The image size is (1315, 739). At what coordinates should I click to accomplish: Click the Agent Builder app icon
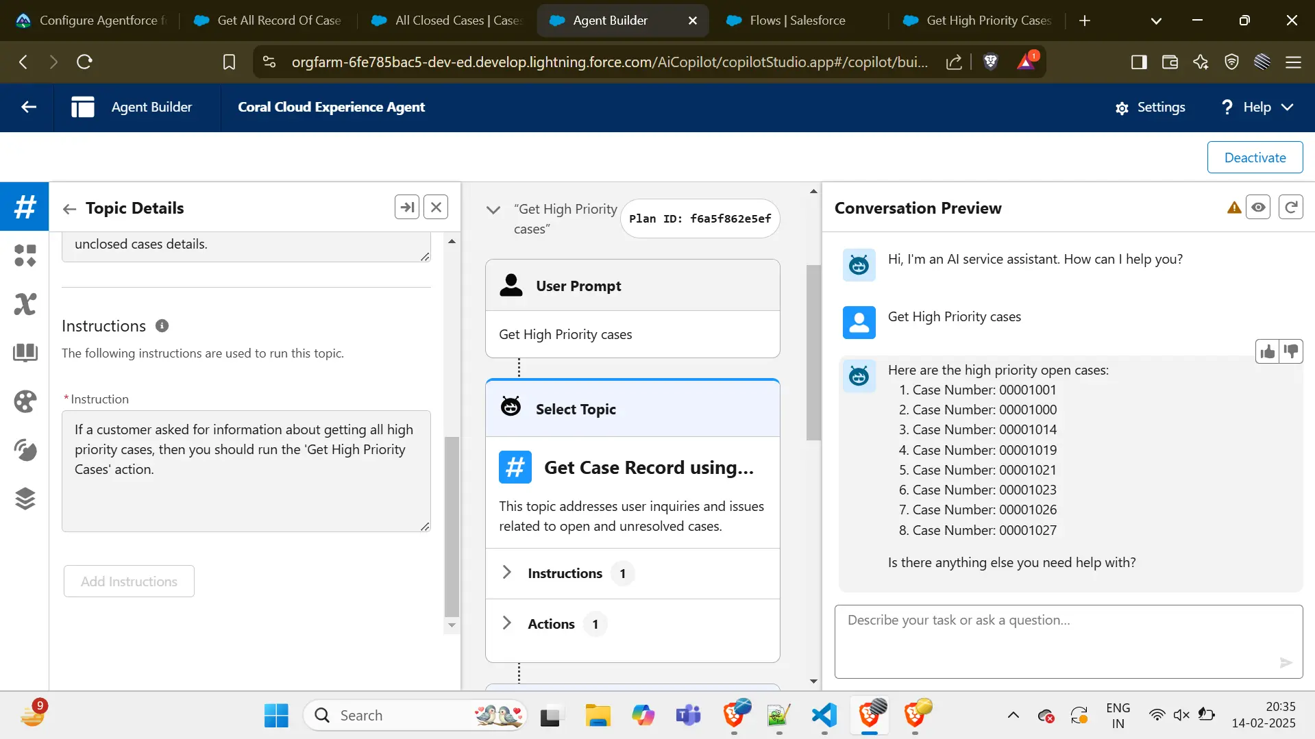[83, 107]
